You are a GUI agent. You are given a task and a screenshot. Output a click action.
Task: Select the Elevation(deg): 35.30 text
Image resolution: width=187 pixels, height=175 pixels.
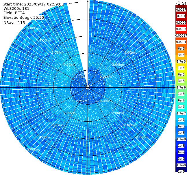click(24, 18)
